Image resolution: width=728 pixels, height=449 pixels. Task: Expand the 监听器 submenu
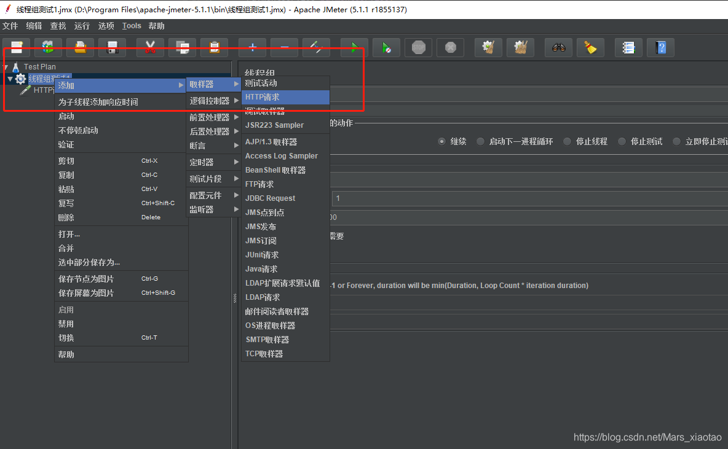(x=213, y=209)
